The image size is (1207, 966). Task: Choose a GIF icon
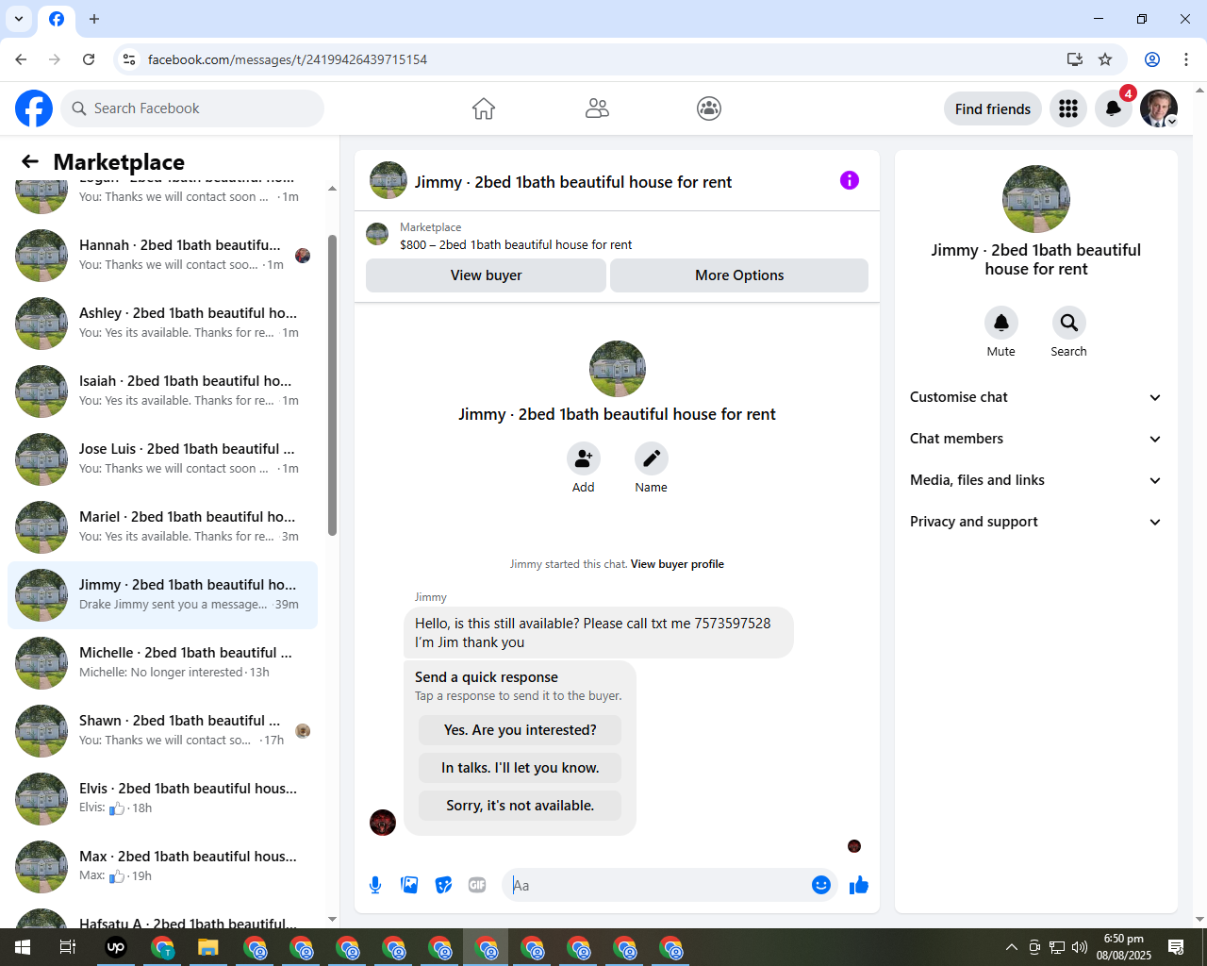pos(477,885)
